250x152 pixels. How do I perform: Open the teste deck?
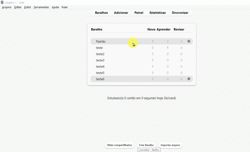tap(99, 48)
